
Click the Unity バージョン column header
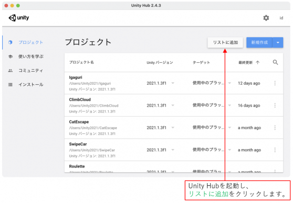(160, 63)
